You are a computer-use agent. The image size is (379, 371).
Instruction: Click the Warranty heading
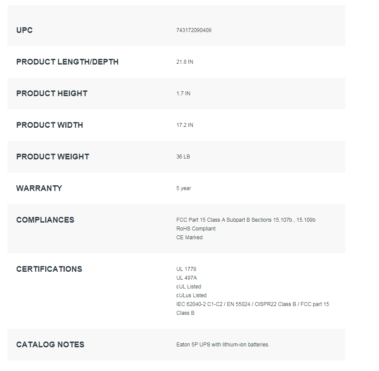click(x=39, y=188)
